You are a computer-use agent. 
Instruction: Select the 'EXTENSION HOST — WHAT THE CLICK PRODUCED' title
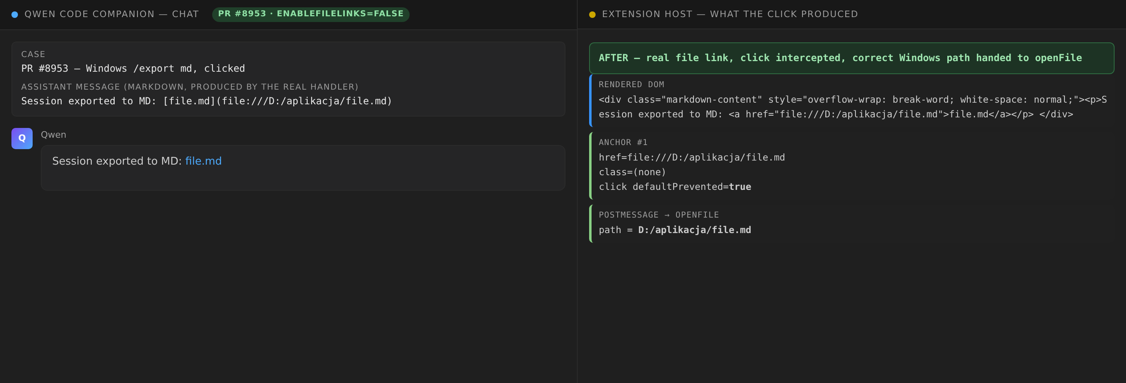(x=730, y=14)
